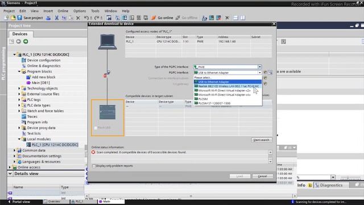This screenshot has width=364, height=205.
Task: Open the Tools menu
Action: tap(95, 11)
